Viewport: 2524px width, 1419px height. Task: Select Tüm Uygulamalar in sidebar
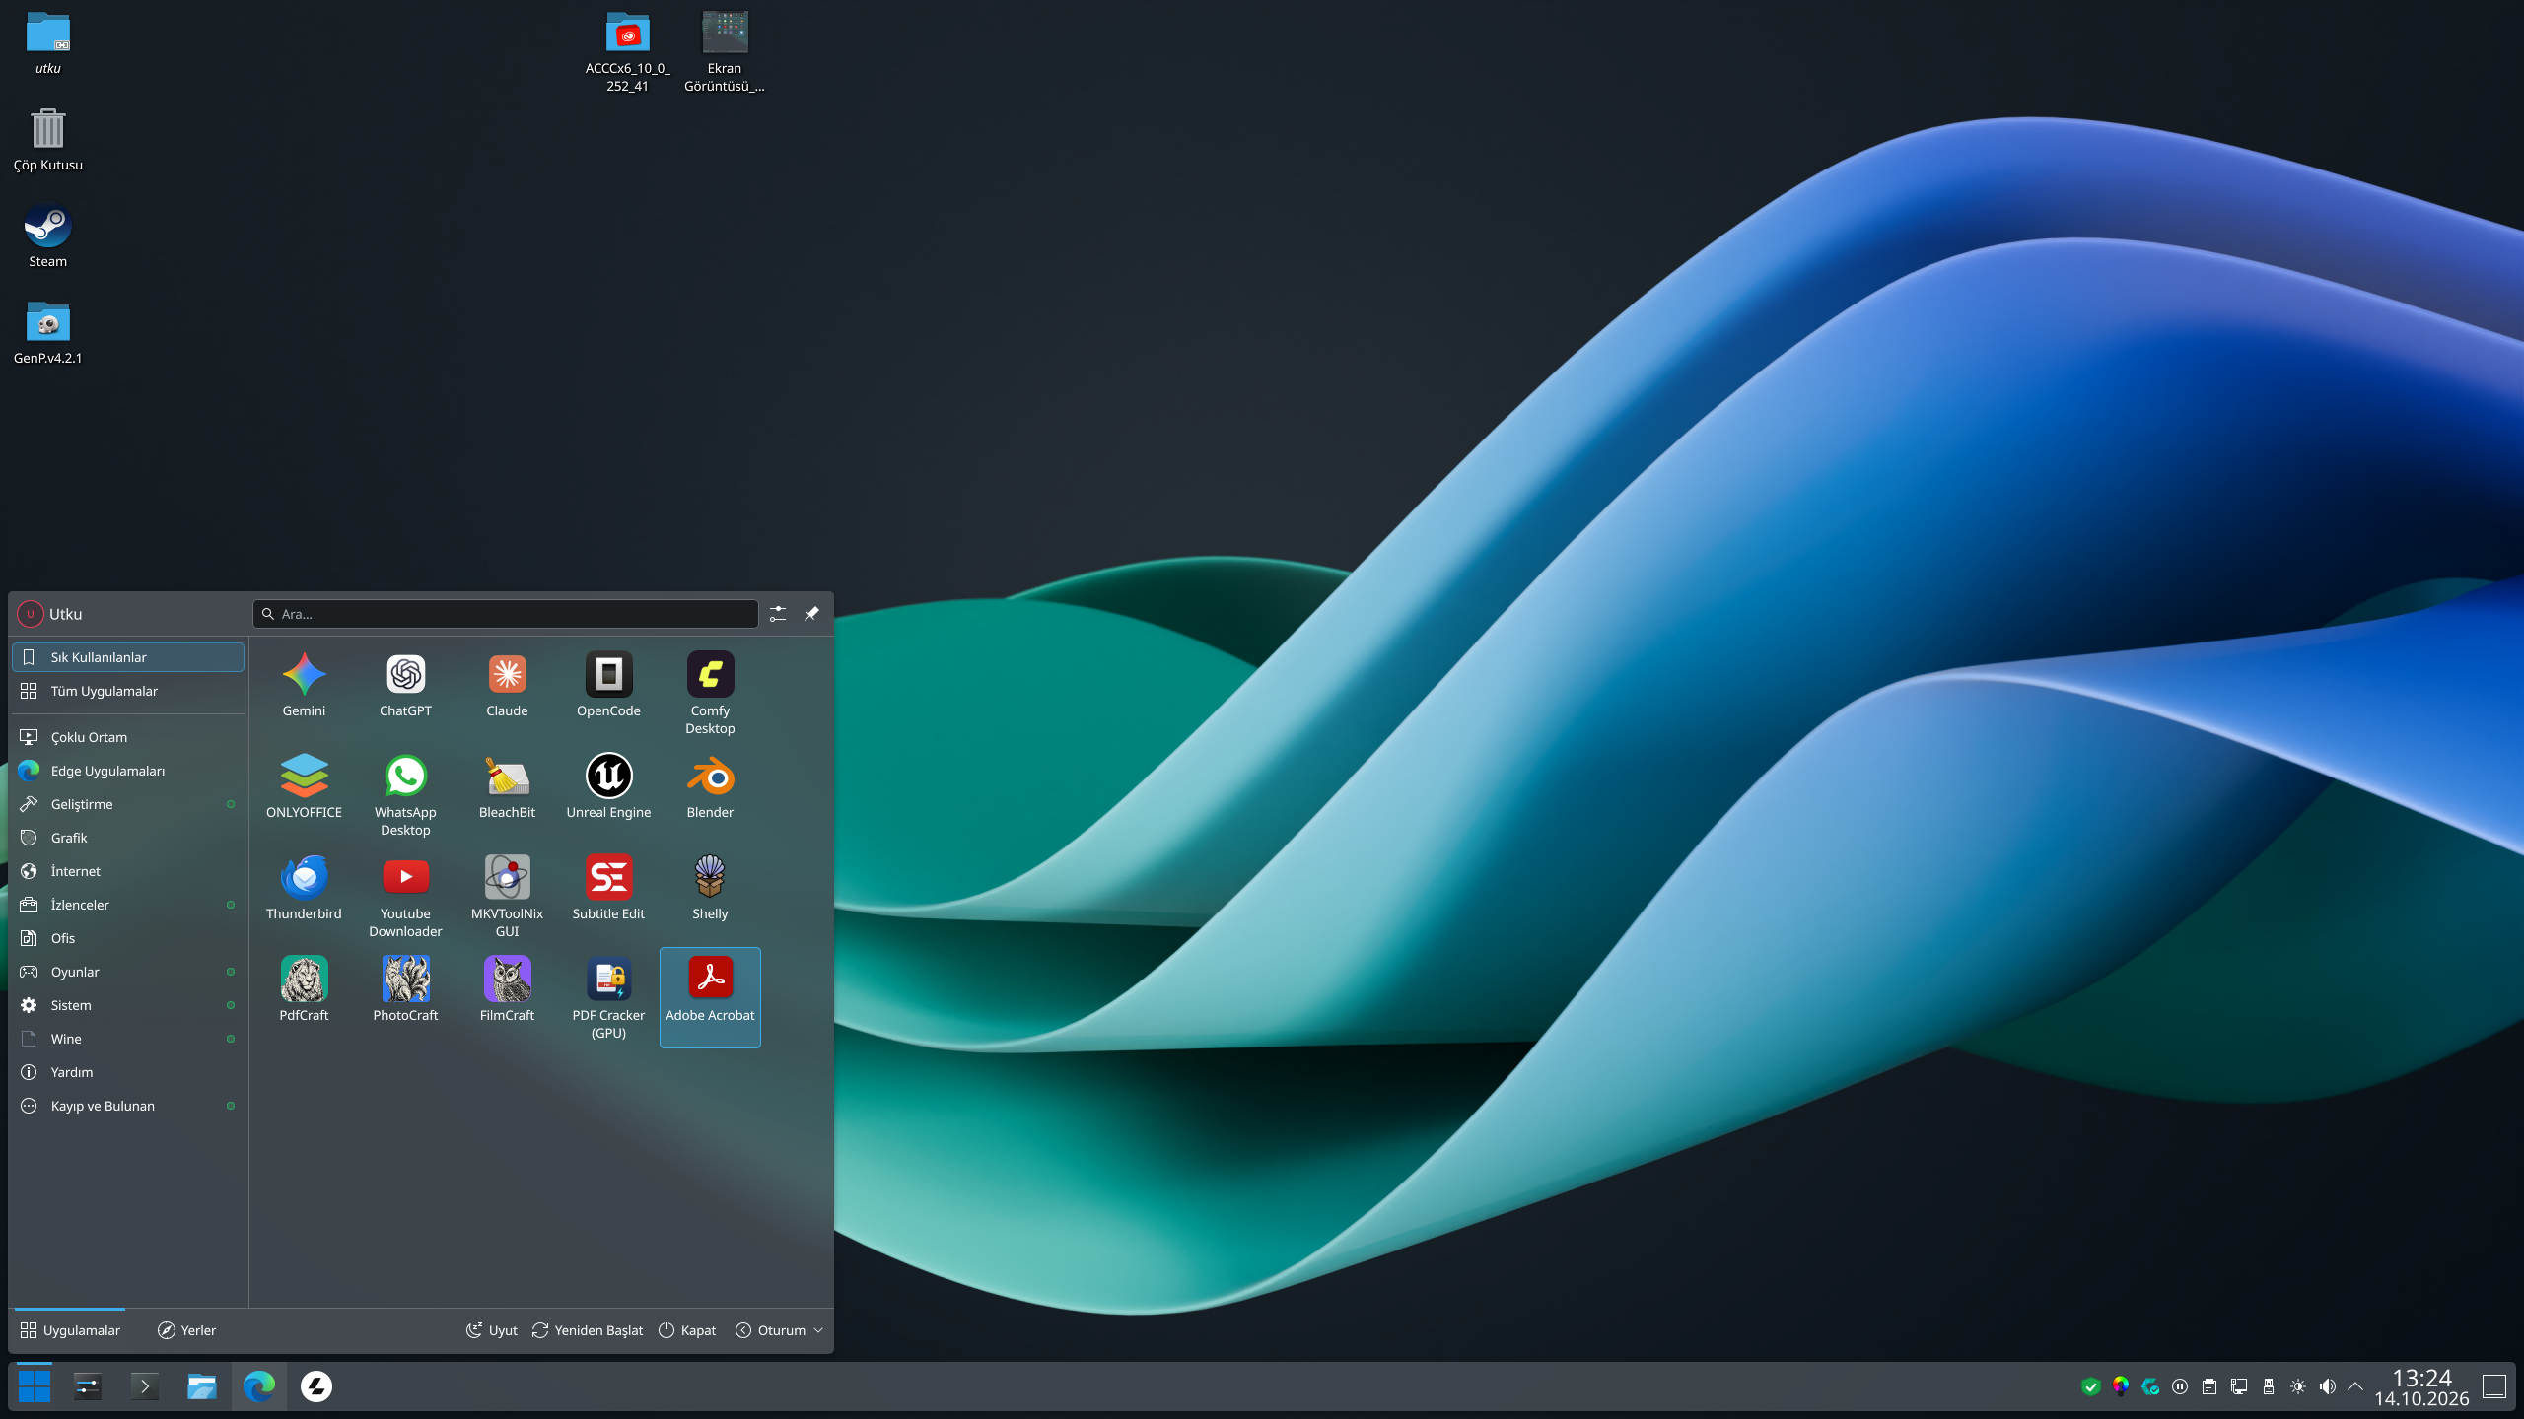click(128, 691)
